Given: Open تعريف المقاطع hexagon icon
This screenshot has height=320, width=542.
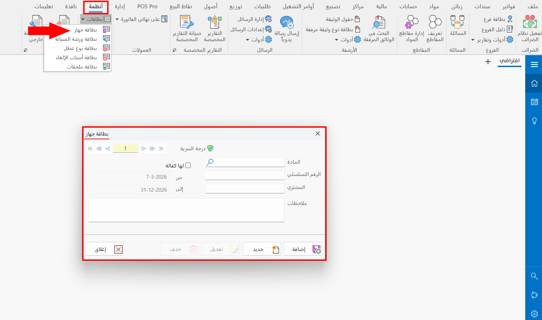Looking at the screenshot, I should 435,22.
